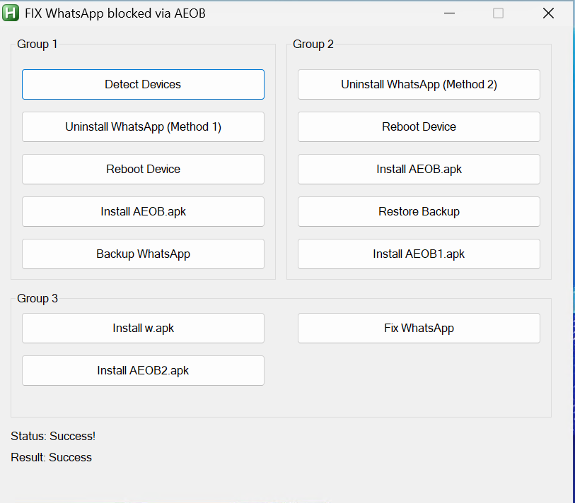Click the window title 'FIX WhatsApp blocked via AEOB'
Screen dimensions: 575x503
(115, 13)
